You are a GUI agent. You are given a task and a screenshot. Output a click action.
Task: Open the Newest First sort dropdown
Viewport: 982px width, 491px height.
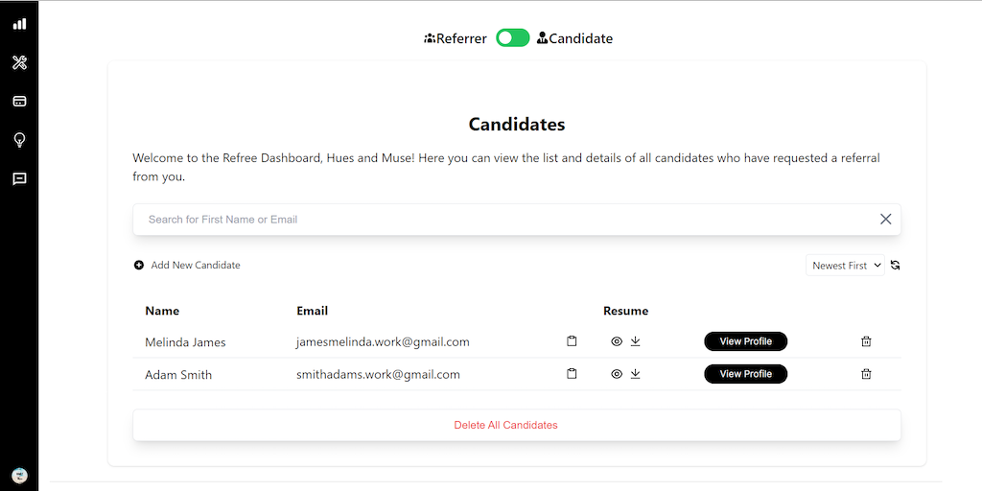845,266
